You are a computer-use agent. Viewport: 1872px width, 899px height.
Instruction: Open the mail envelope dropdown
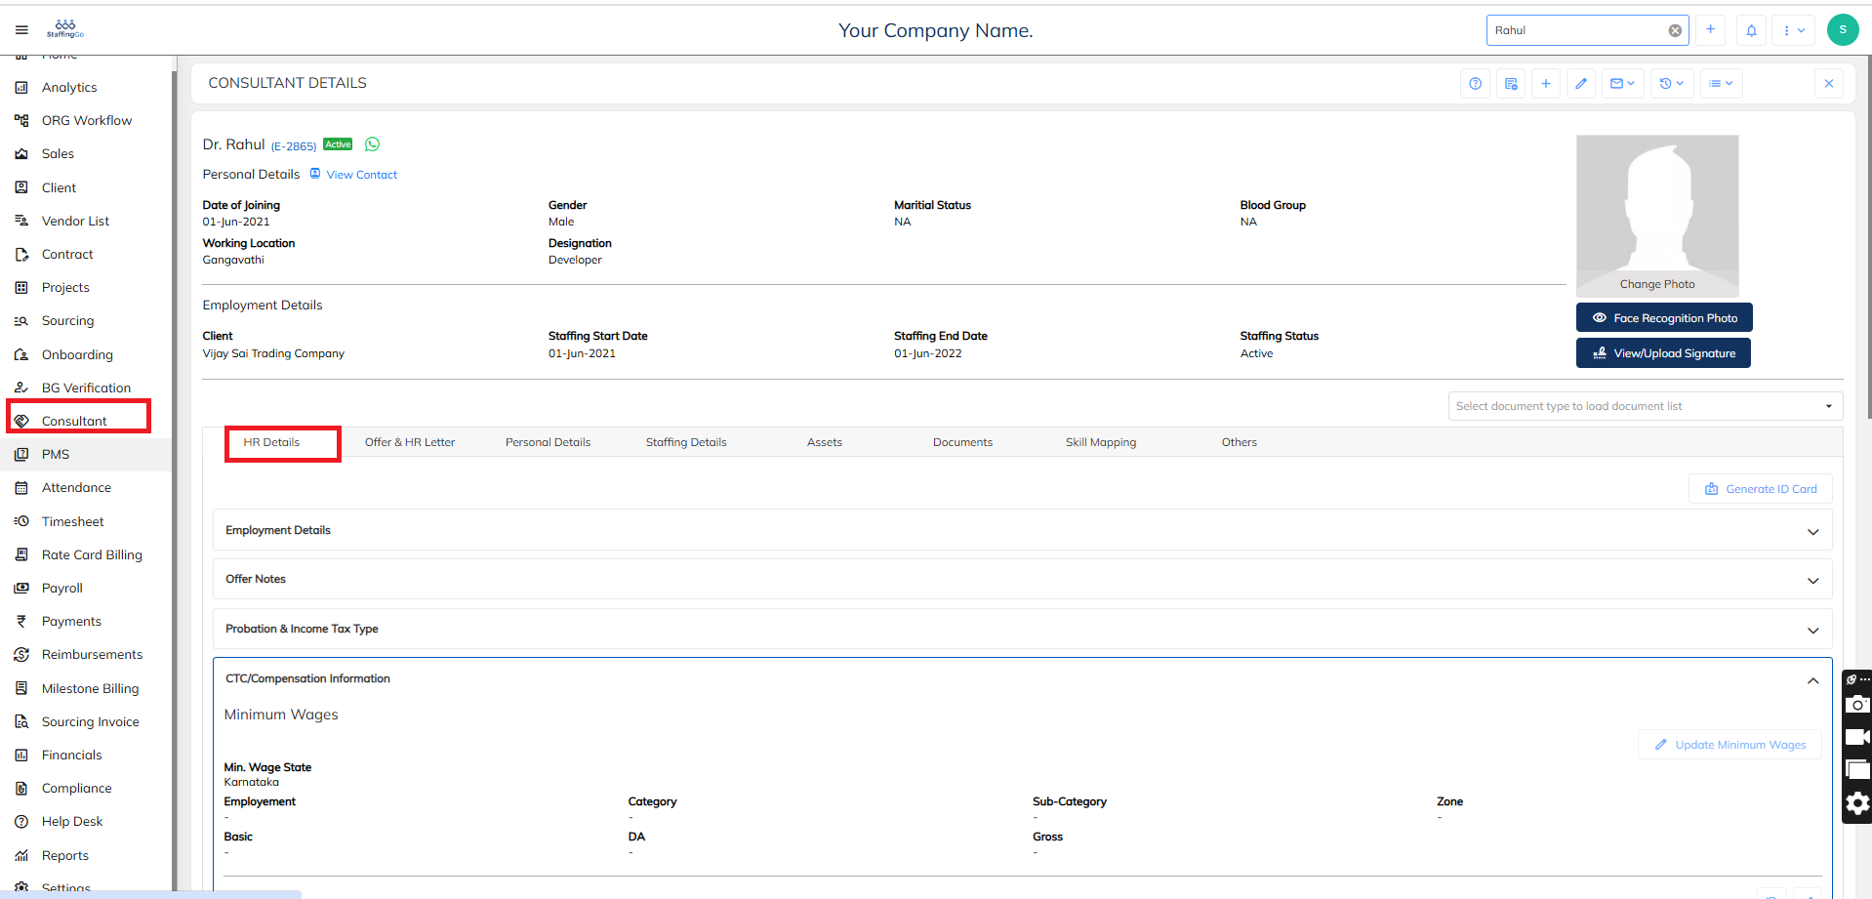tap(1622, 84)
